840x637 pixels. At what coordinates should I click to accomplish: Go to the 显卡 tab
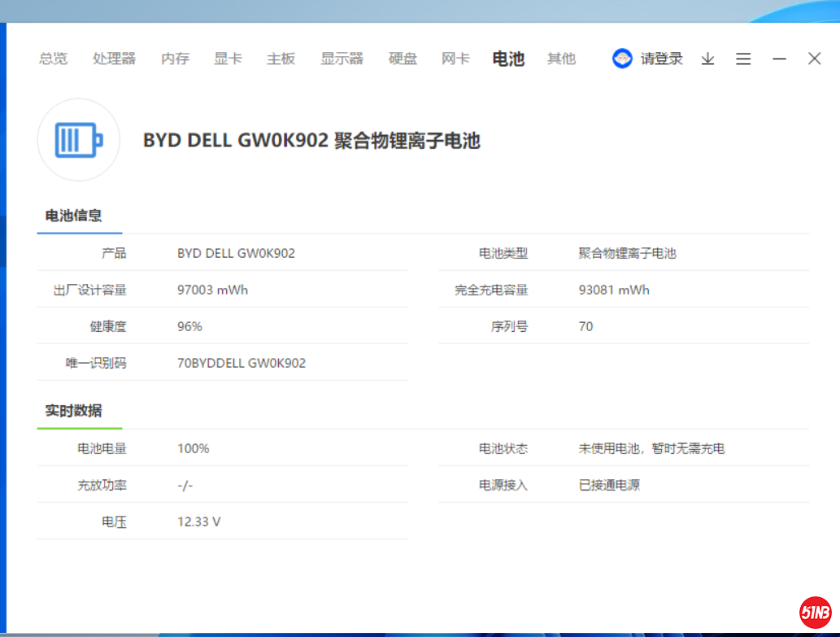point(228,59)
